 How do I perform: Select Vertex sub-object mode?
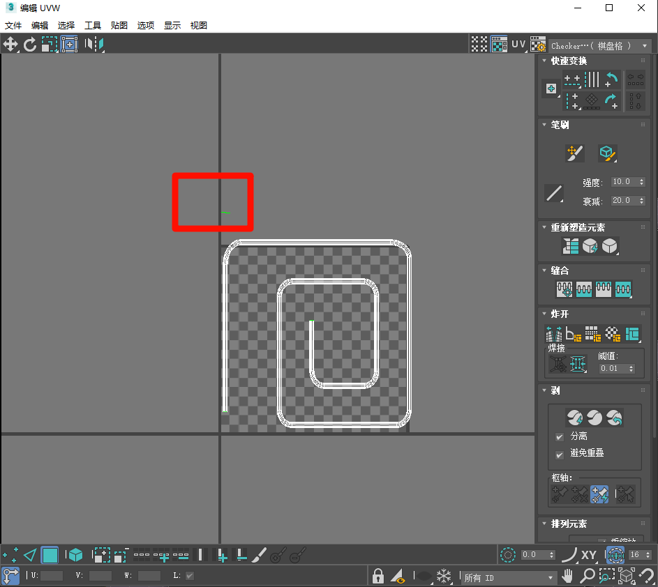pyautogui.click(x=10, y=555)
